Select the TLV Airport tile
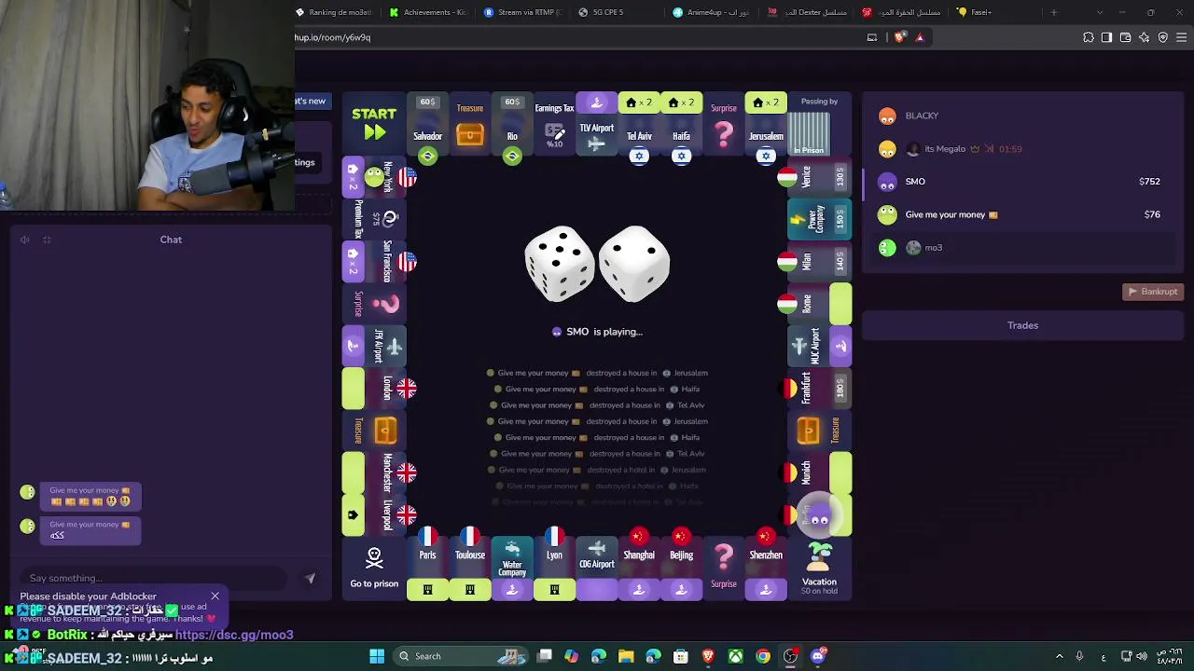 tap(597, 125)
